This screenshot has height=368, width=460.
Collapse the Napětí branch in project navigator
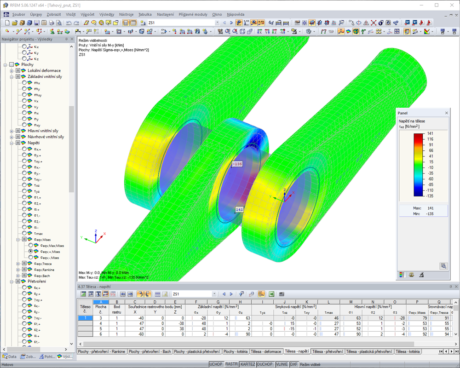(x=11, y=143)
